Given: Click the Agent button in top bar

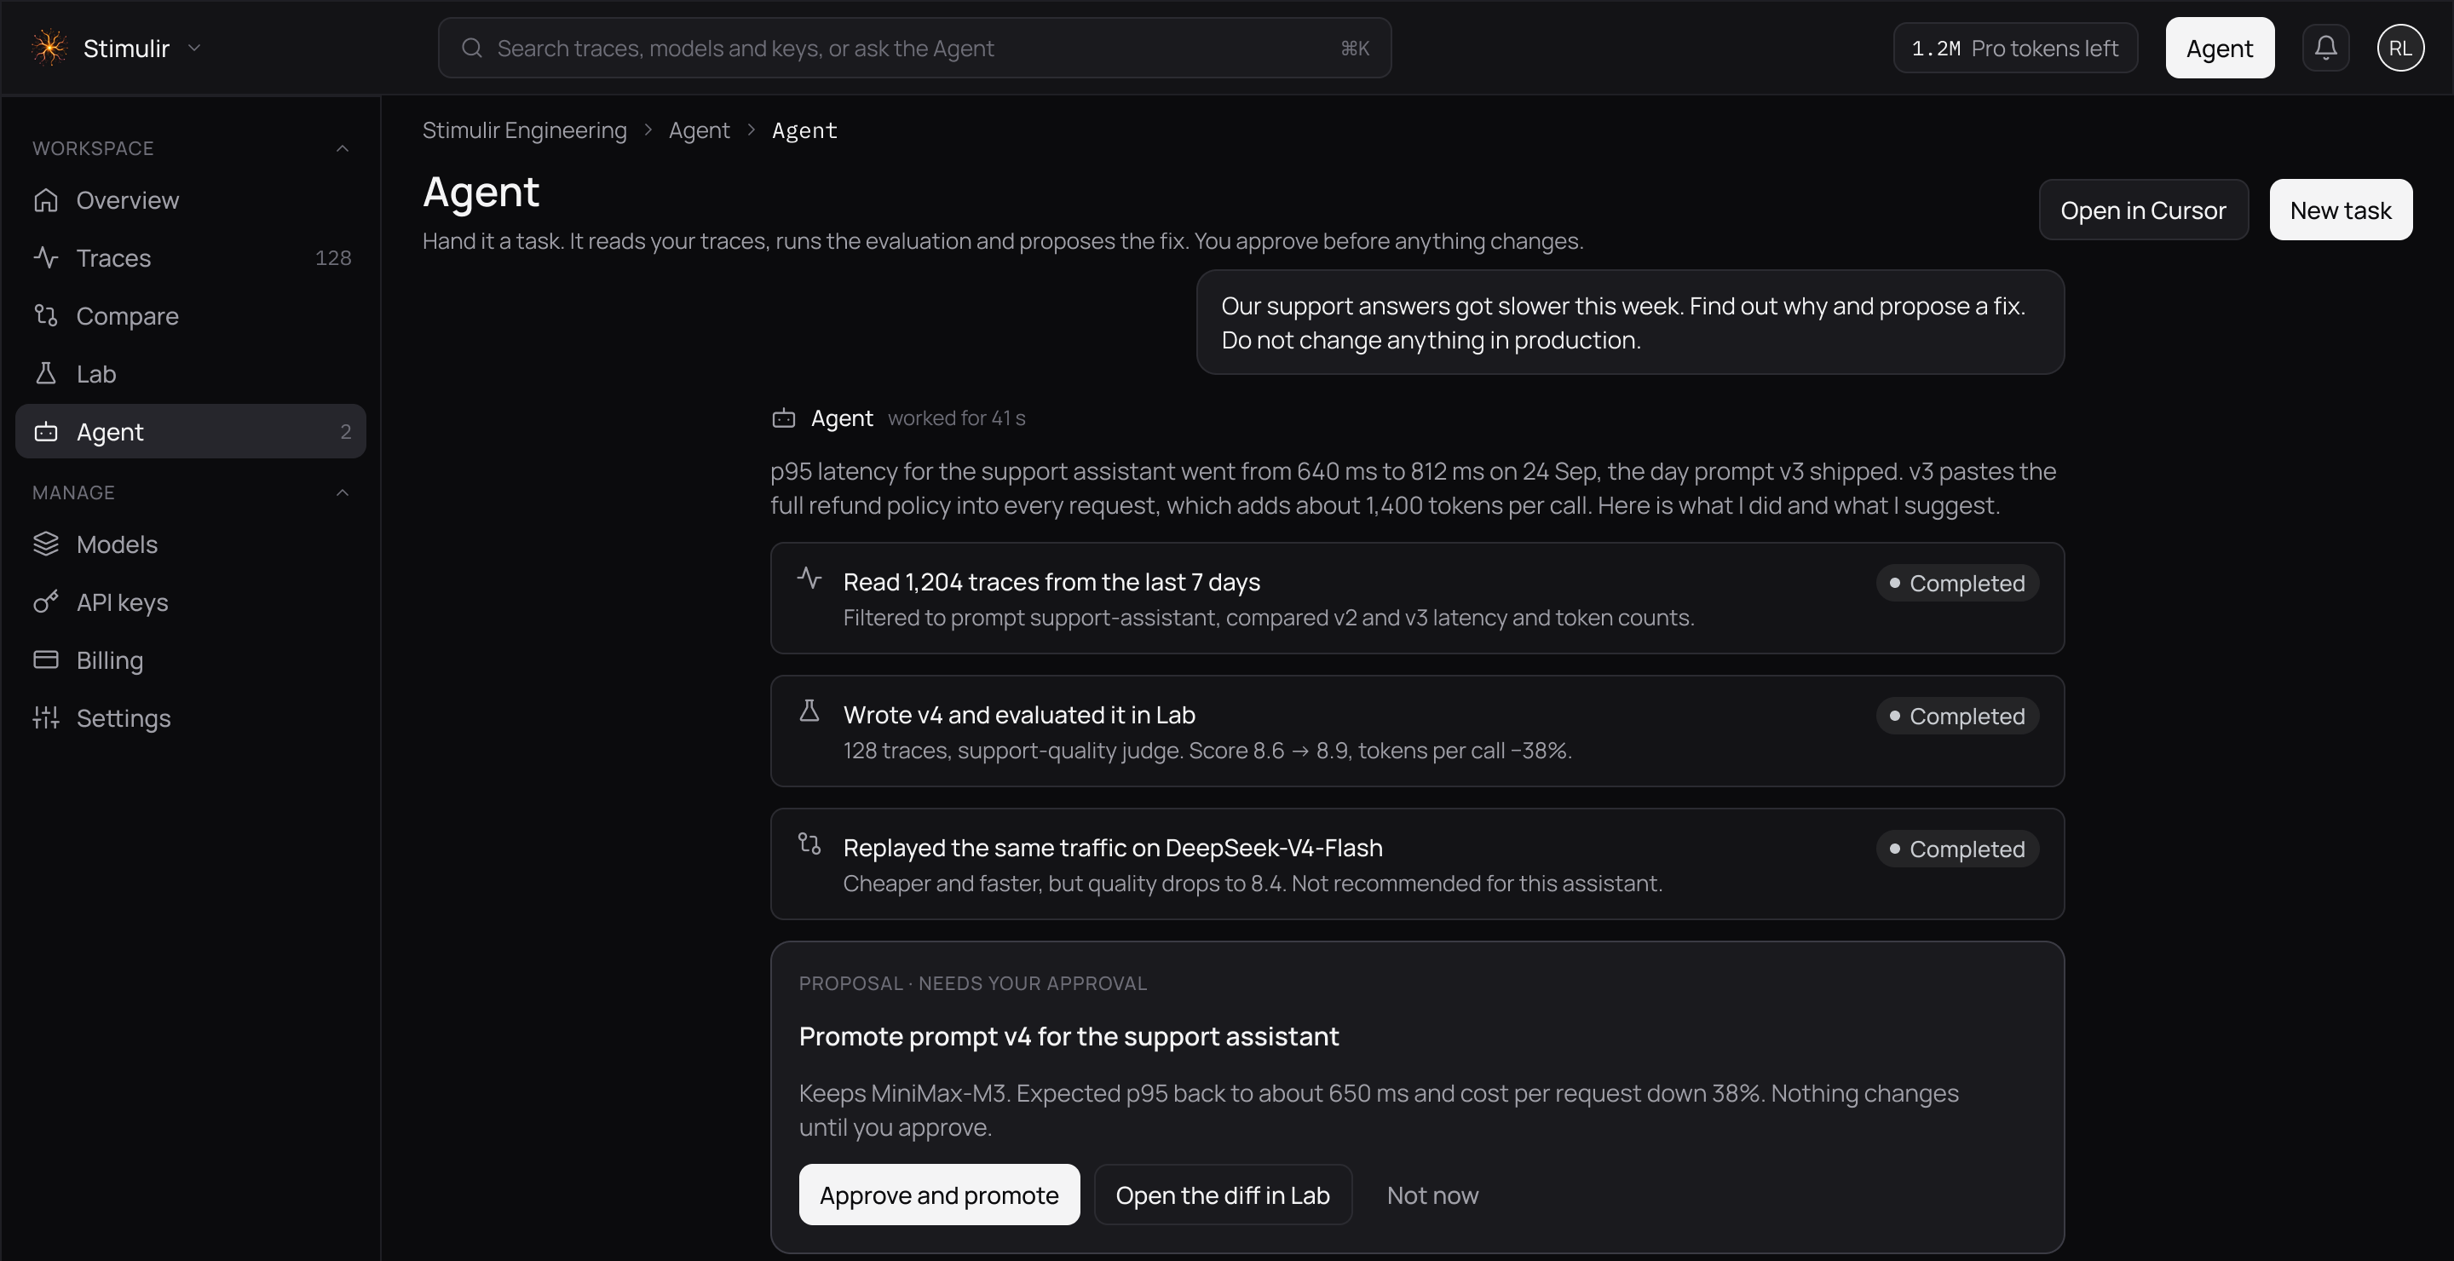Looking at the screenshot, I should click(x=2220, y=48).
